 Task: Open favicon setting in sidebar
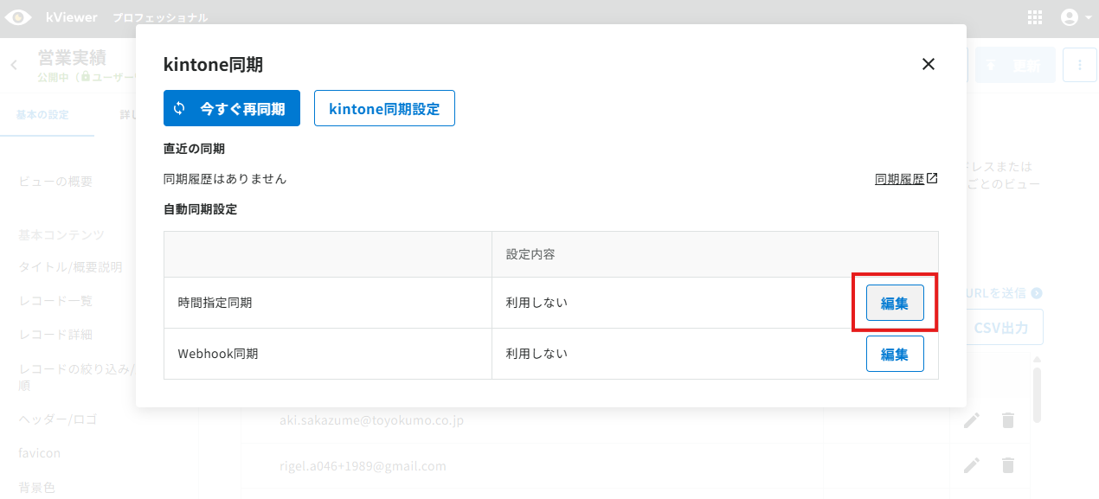click(x=40, y=453)
